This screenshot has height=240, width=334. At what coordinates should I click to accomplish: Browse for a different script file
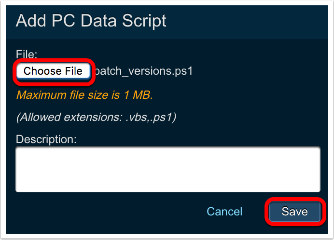coord(53,71)
